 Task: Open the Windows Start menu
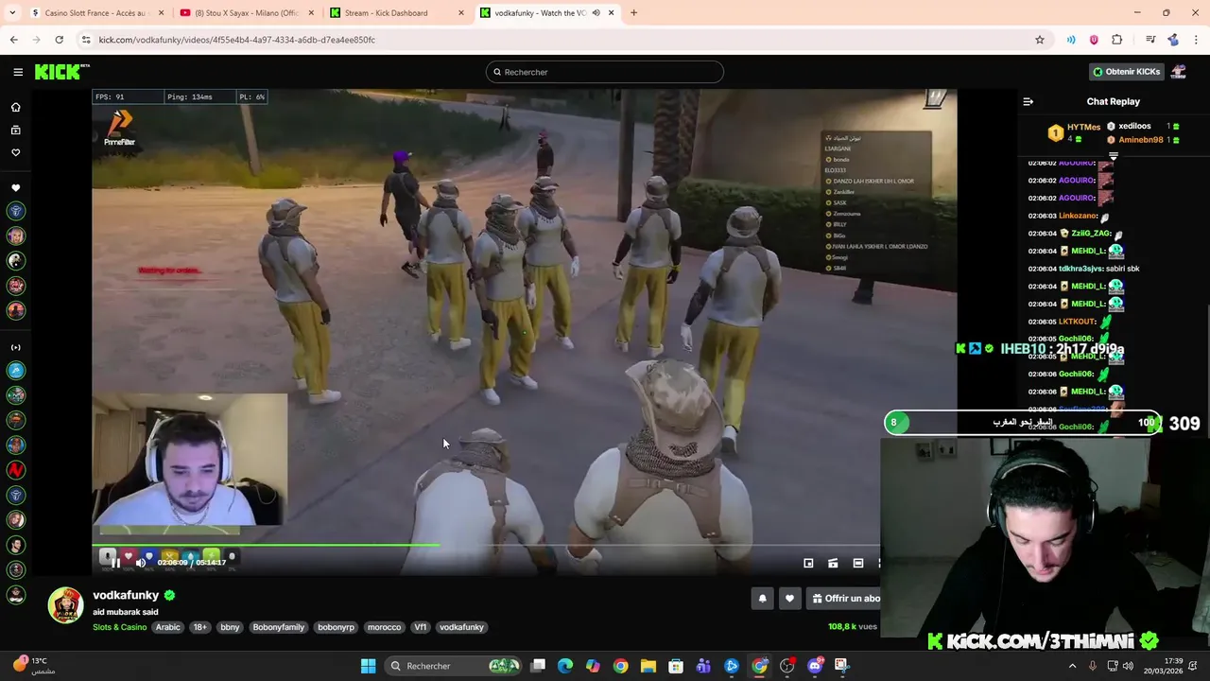click(x=368, y=666)
